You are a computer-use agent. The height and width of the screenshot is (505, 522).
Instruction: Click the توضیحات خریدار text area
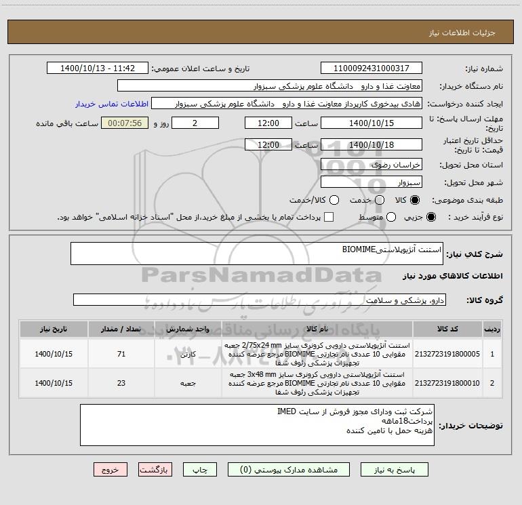[257, 425]
